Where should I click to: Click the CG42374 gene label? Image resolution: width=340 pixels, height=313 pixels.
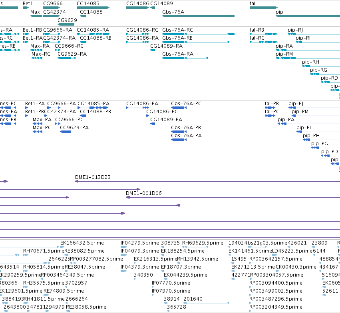54,12
